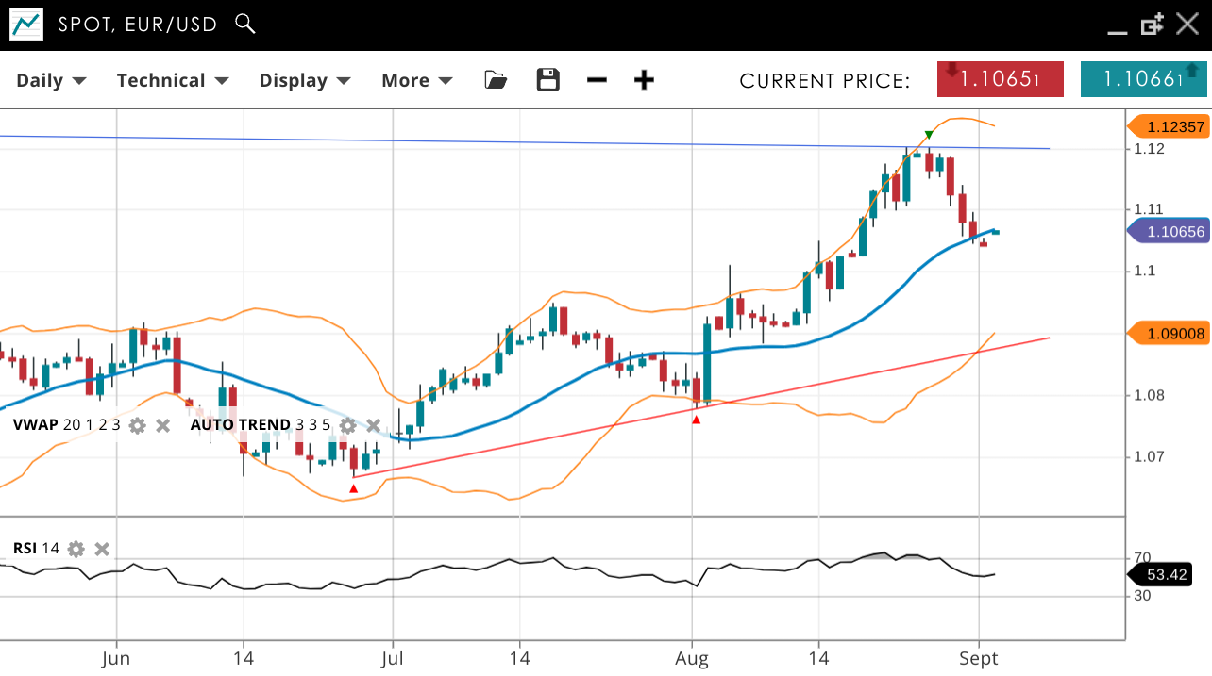Screen dimensions: 1212x676
Task: Click the search magnifier next to EUR/USD
Action: click(x=245, y=25)
